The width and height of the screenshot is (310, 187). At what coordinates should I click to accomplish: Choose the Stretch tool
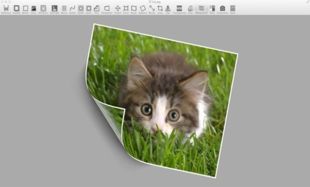(x=117, y=9)
